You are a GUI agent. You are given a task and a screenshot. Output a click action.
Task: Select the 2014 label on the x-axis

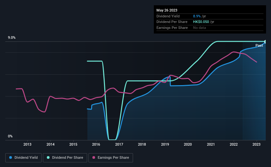pyautogui.click(x=51, y=144)
